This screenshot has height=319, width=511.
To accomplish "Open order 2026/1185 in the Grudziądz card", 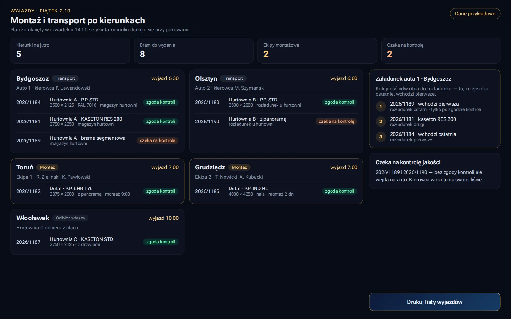I will 276,191.
